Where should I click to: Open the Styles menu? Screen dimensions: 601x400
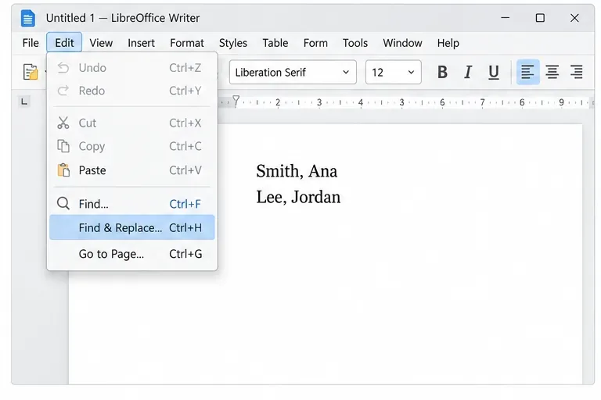[x=233, y=43]
